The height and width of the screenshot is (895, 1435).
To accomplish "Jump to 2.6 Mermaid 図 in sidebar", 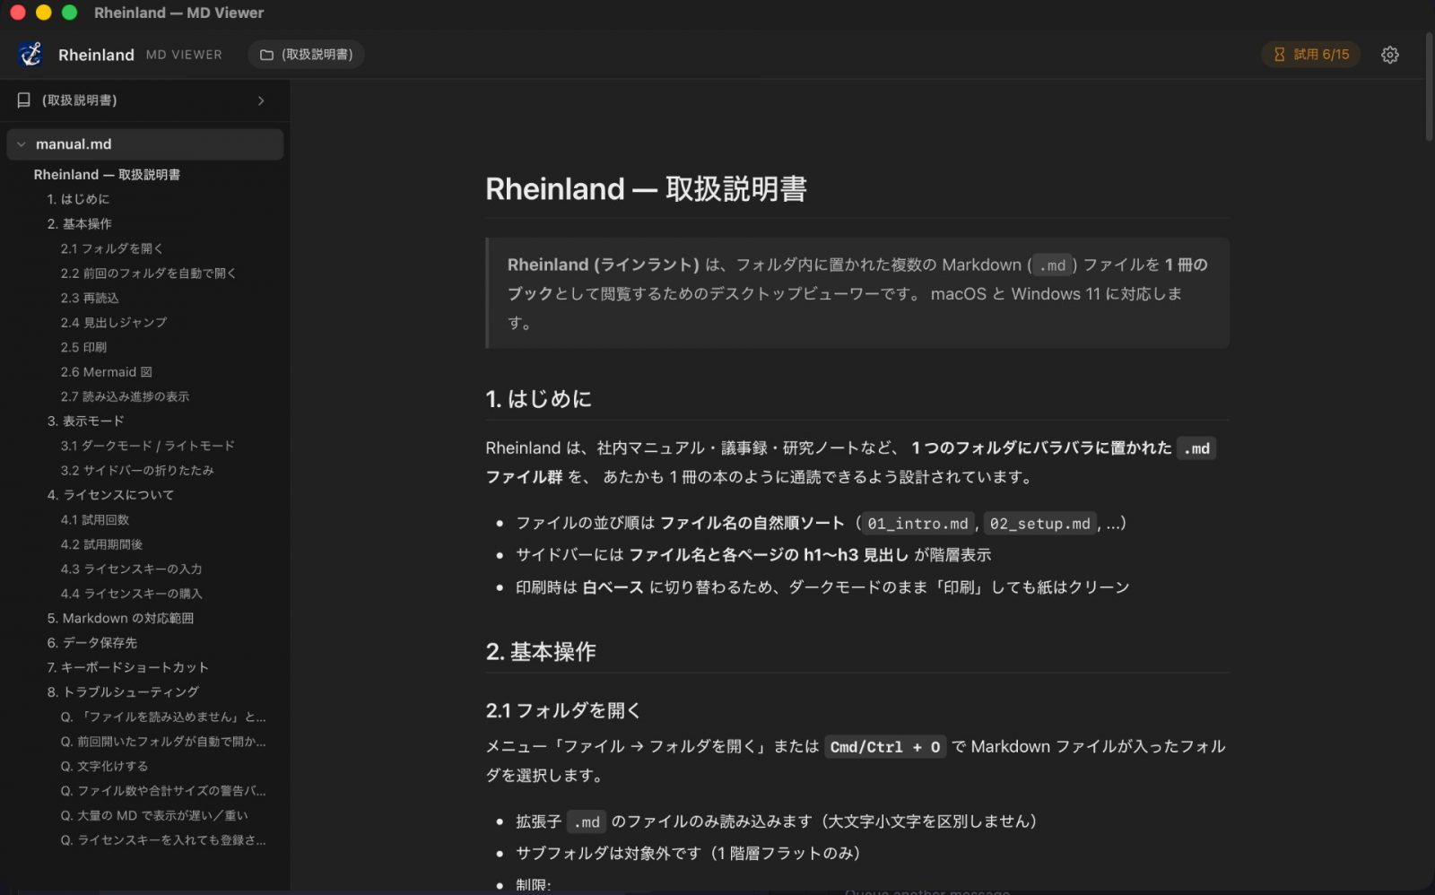I will point(106,372).
